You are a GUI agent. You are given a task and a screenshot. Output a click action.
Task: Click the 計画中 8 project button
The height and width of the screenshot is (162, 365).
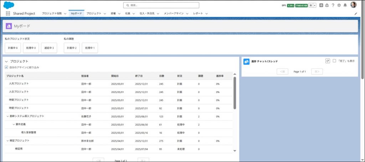(x=13, y=48)
